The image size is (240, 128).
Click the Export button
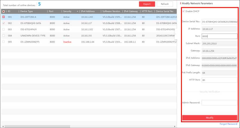pos(147,4)
